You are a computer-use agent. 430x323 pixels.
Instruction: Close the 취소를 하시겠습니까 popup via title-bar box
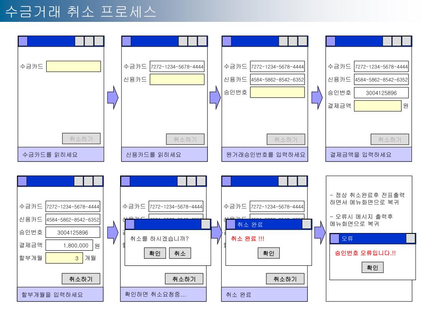pyautogui.click(x=206, y=224)
